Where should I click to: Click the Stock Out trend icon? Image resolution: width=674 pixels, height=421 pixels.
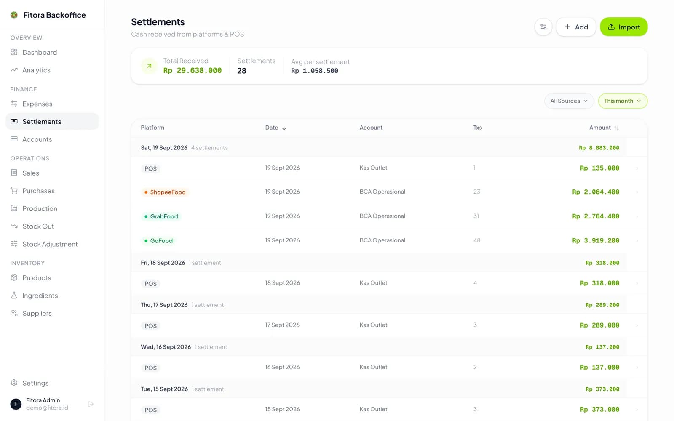coord(14,226)
